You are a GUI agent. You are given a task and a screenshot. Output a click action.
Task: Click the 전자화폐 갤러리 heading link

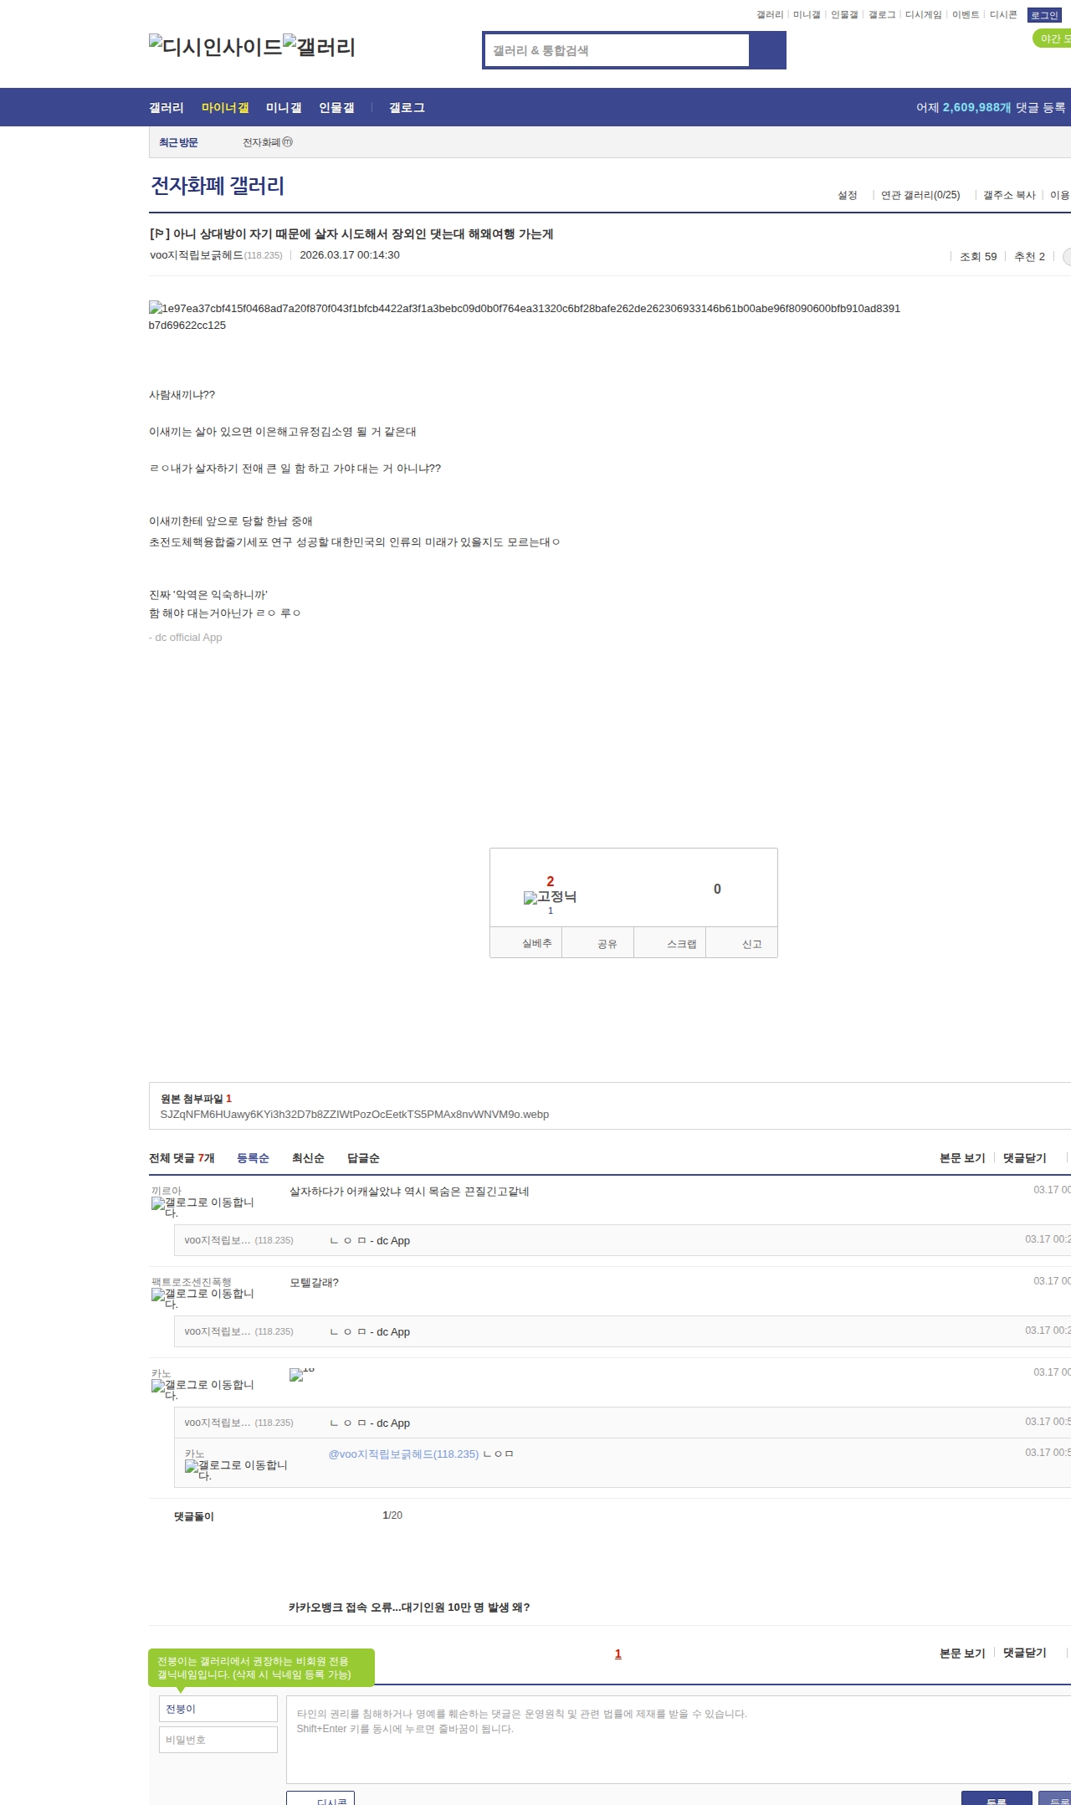218,186
